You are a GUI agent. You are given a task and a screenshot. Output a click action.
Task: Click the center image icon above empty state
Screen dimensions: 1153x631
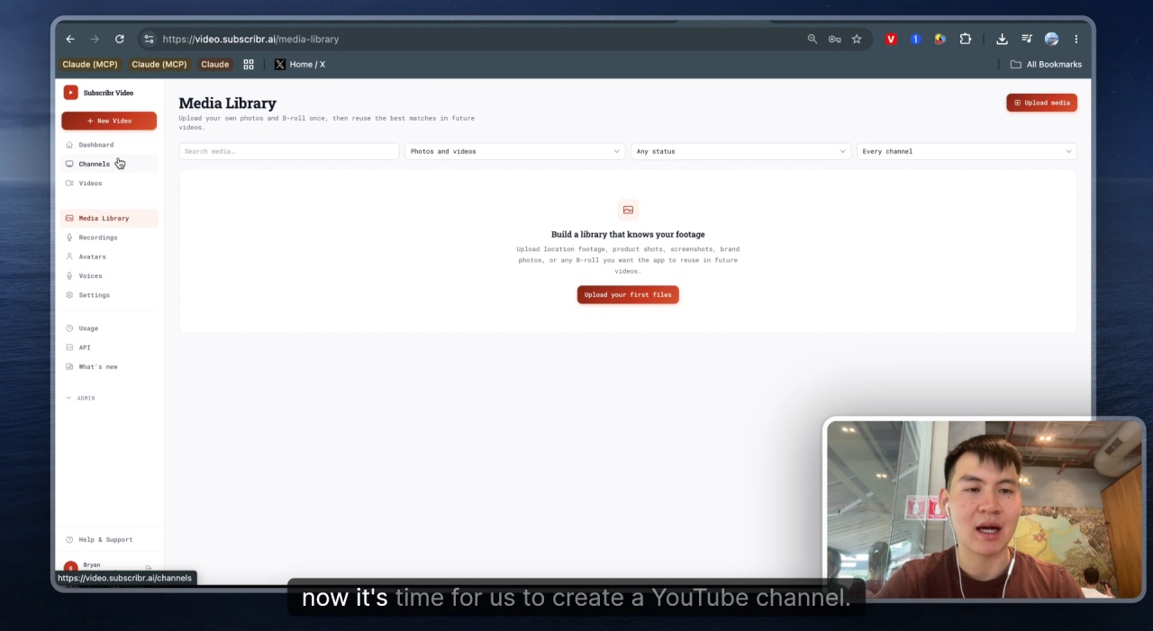(x=628, y=210)
